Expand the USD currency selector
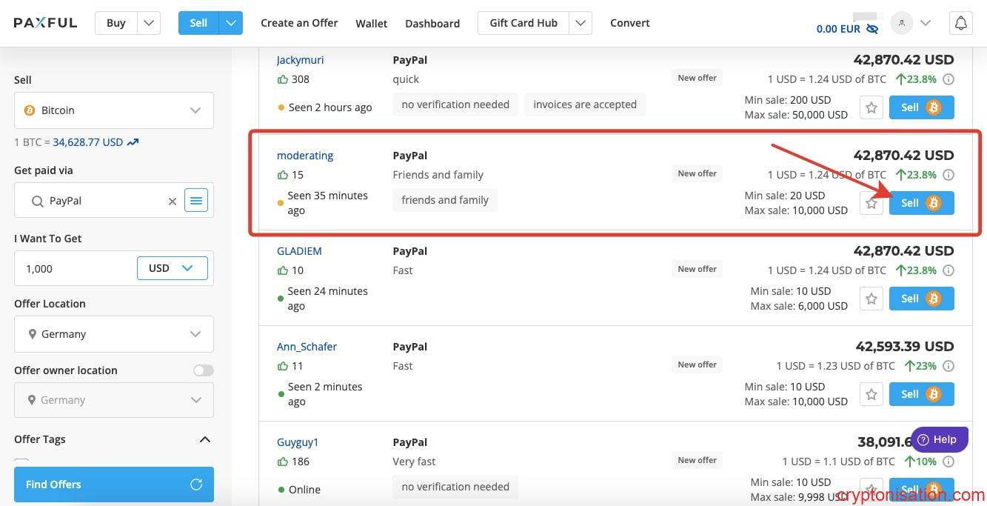The image size is (987, 506). point(173,268)
